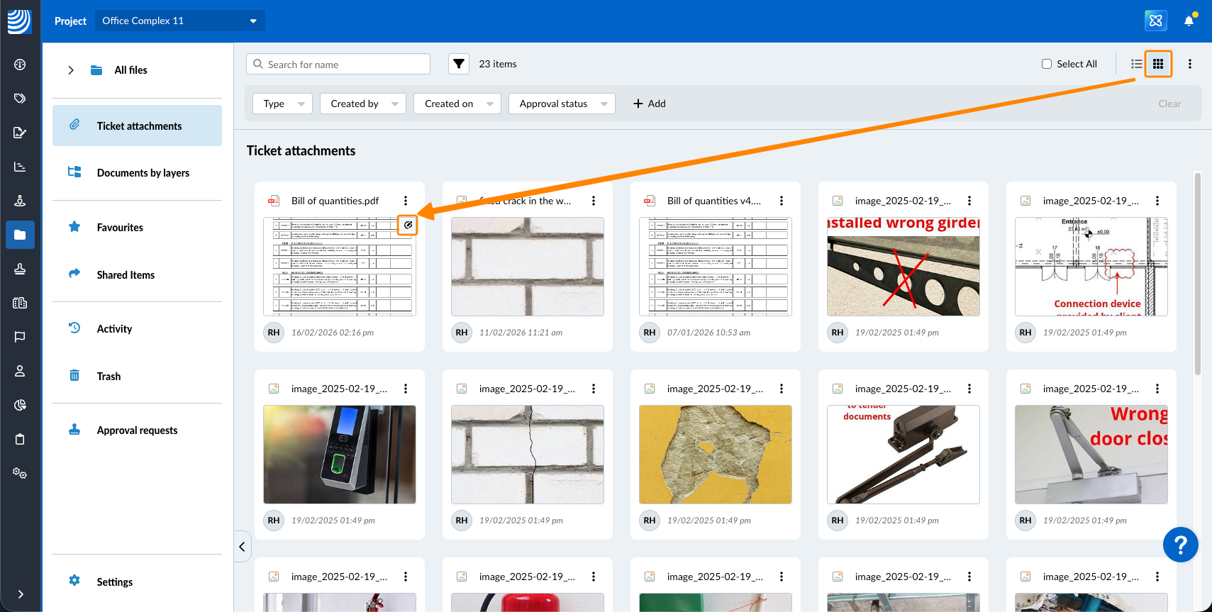Open Documents by layers section
Viewport: 1212px width, 612px height.
tap(143, 173)
